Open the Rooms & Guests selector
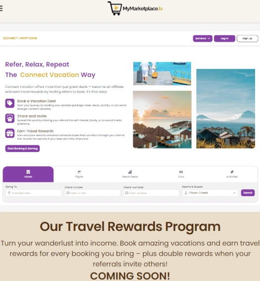This screenshot has width=260, height=281. click(x=210, y=193)
